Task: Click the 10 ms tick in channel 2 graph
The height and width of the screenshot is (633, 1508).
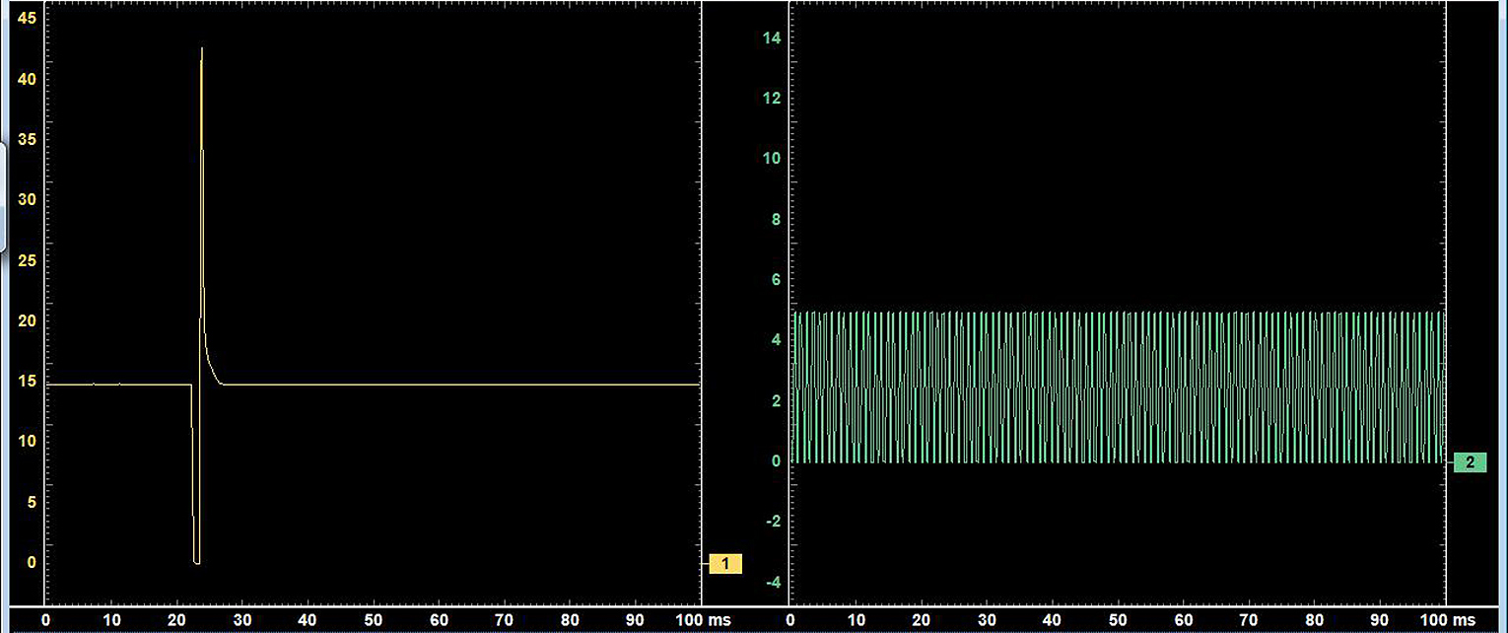Action: coord(856,620)
